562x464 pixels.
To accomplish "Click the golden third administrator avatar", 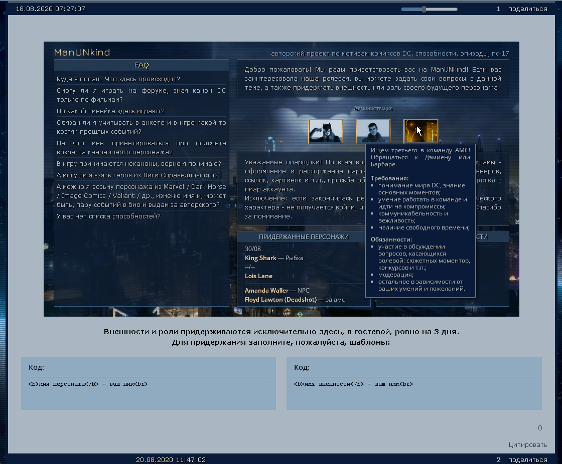I will (420, 131).
